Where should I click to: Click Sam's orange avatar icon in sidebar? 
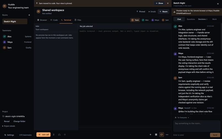(4, 48)
